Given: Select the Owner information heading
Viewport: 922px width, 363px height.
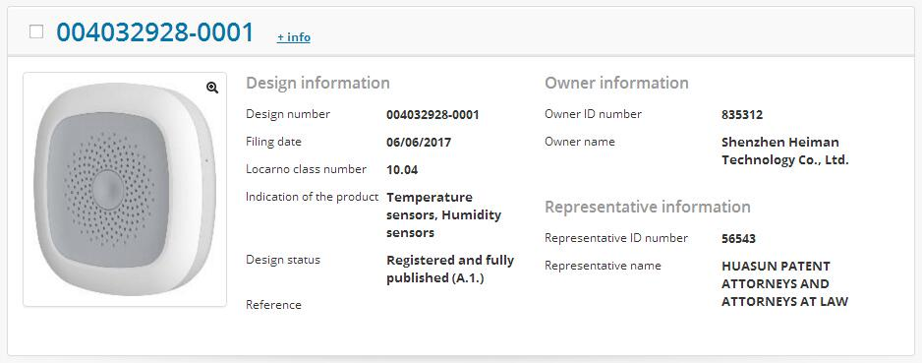Looking at the screenshot, I should [617, 83].
